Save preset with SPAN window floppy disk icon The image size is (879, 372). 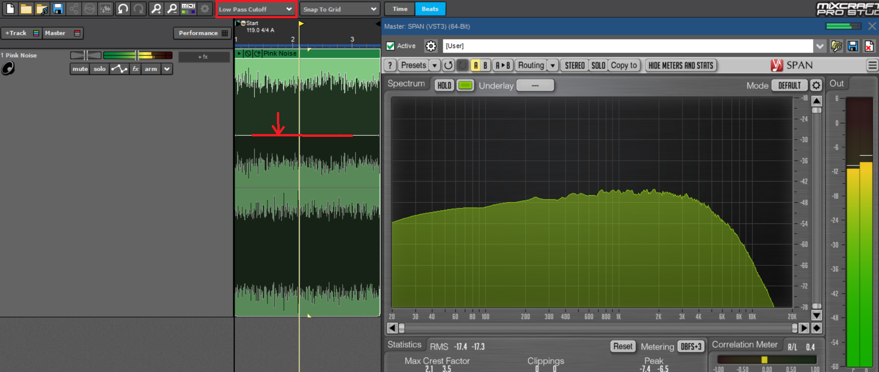click(x=853, y=46)
